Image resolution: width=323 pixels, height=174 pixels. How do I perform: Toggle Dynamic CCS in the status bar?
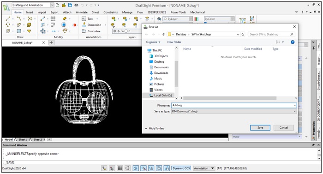pos(181,168)
